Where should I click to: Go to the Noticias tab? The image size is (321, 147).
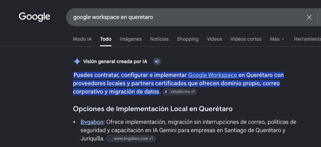(159, 39)
